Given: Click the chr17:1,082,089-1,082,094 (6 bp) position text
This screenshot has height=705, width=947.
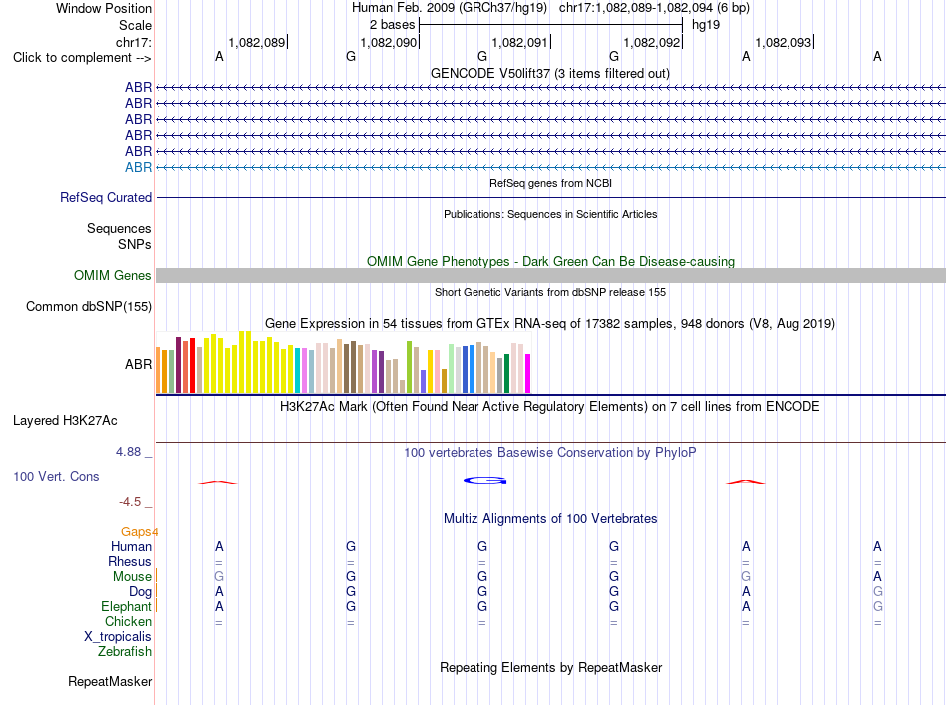Looking at the screenshot, I should (654, 8).
